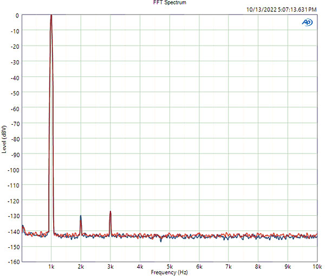Viewport: 325px width, 276px height.
Task: Click the -50 label on the level axis
Action: 15,93
